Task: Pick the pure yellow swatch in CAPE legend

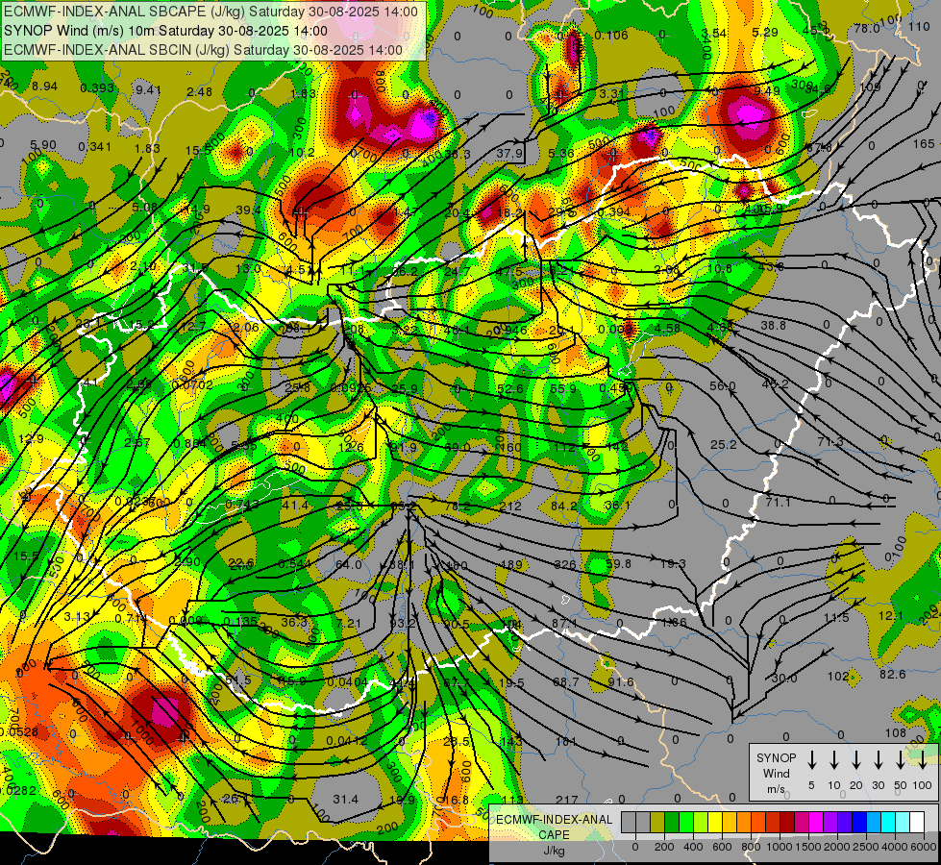Action: coord(715,823)
